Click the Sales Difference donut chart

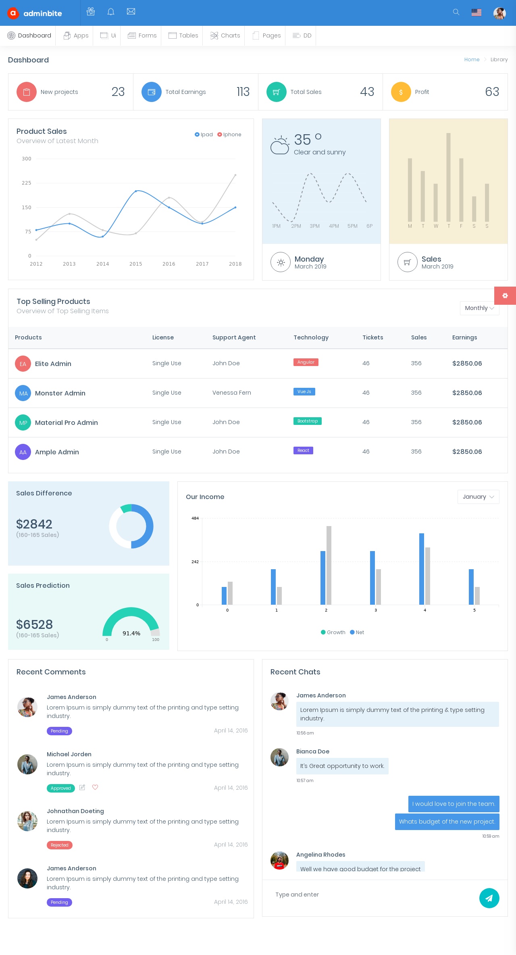(131, 526)
